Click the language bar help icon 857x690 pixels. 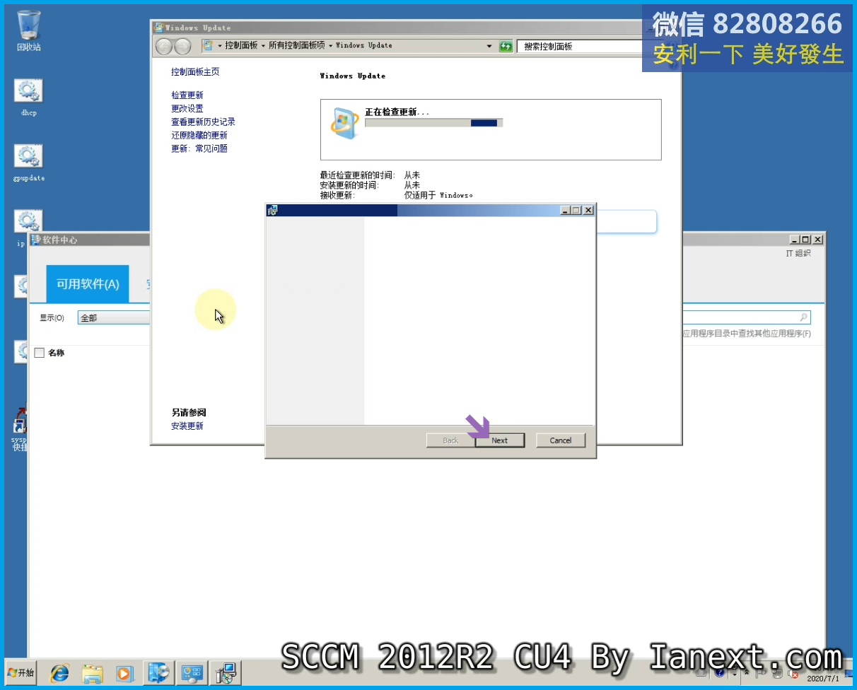[721, 672]
